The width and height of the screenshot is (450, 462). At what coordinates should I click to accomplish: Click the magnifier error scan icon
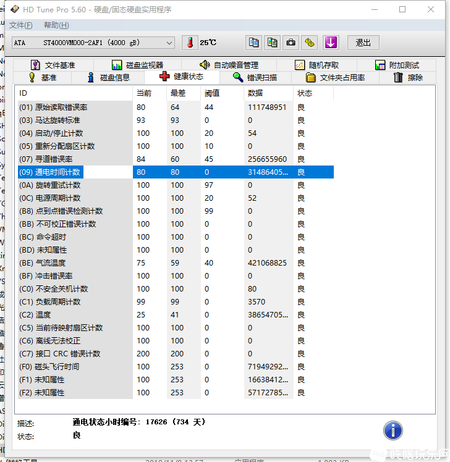(x=238, y=77)
